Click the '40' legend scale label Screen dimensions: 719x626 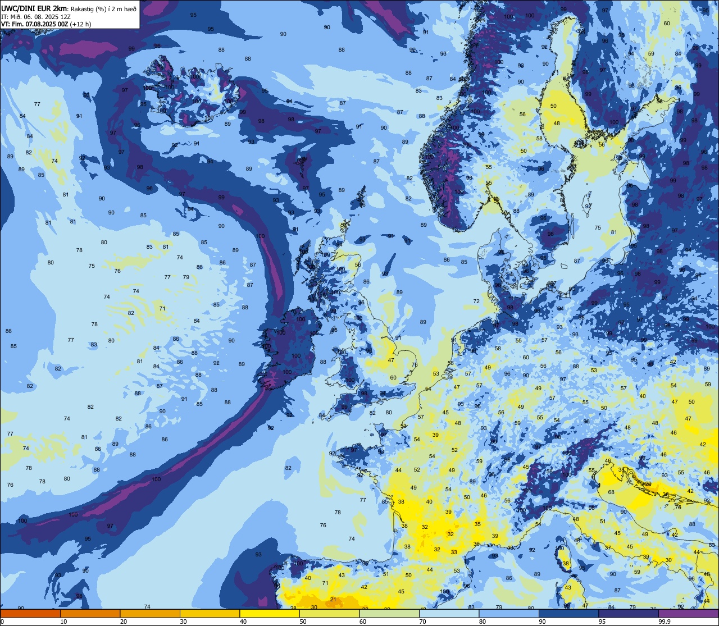pos(243,622)
